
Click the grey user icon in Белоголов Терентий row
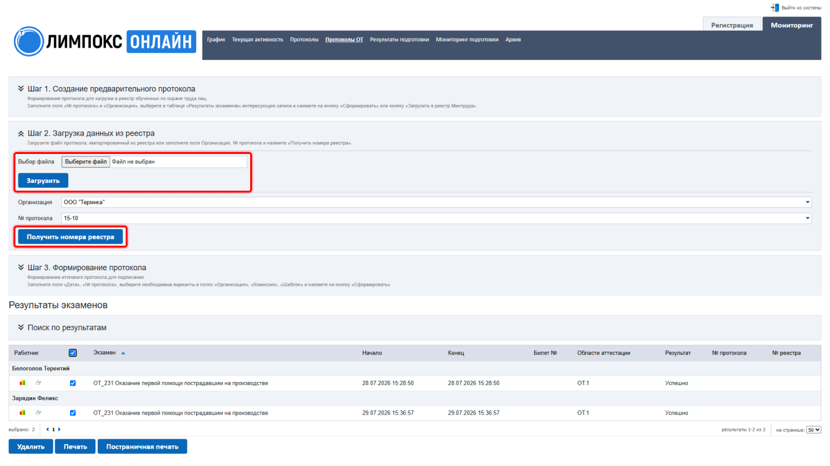(39, 383)
